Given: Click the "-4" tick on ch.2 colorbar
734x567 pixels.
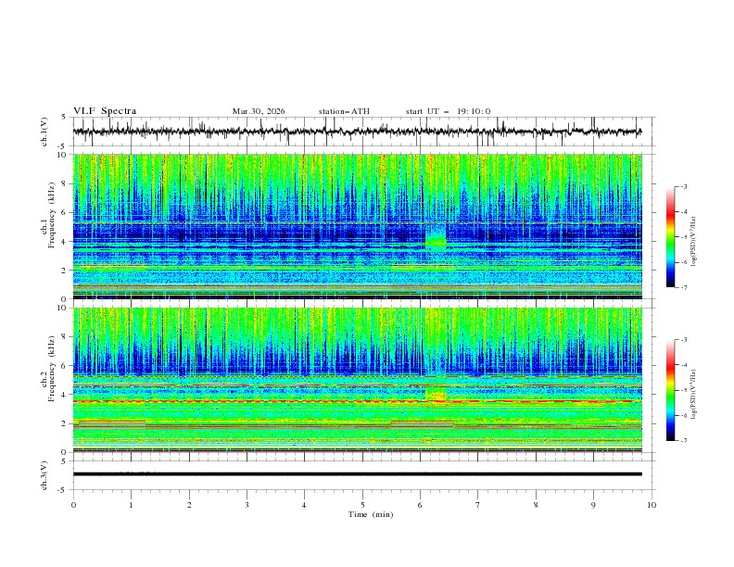Looking at the screenshot, I should 684,365.
